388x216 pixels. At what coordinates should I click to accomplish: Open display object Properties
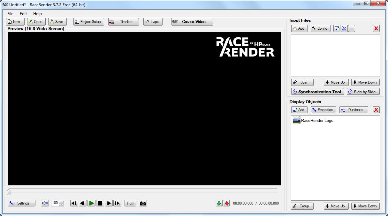(323, 110)
